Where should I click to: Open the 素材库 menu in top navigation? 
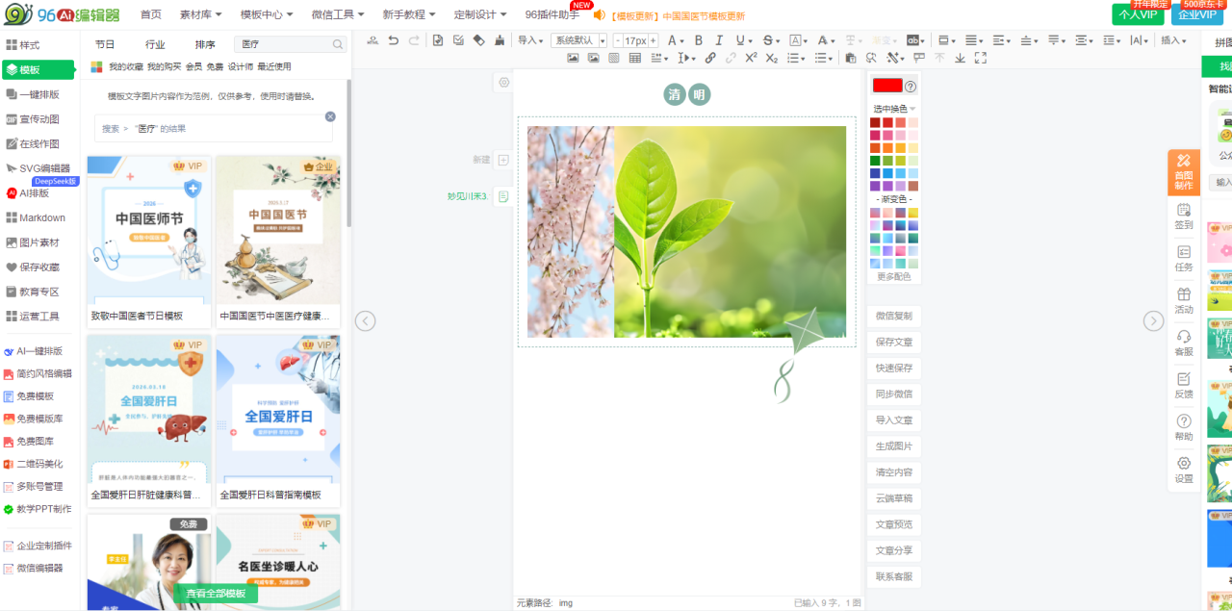pyautogui.click(x=200, y=14)
